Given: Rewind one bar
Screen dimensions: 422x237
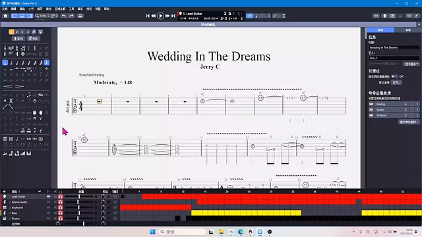Looking at the screenshot, I should pyautogui.click(x=154, y=16).
